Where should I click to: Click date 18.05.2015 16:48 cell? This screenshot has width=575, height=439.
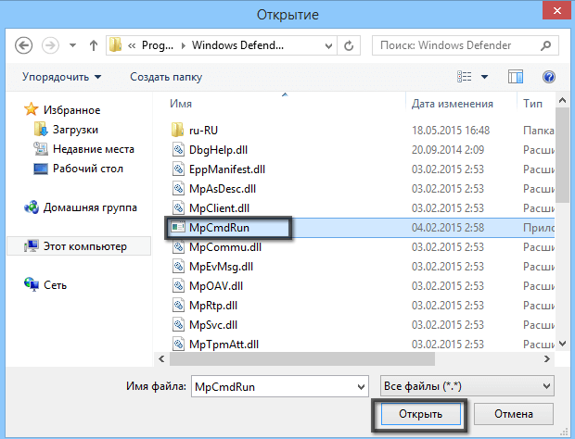click(451, 131)
